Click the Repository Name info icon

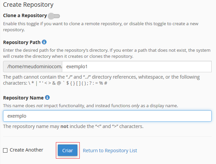tap(47, 98)
